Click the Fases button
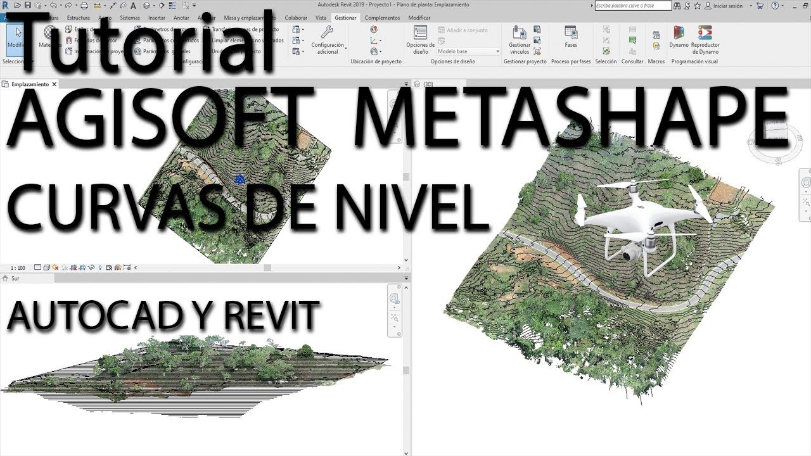Screen dimensions: 811x456 tap(571, 37)
